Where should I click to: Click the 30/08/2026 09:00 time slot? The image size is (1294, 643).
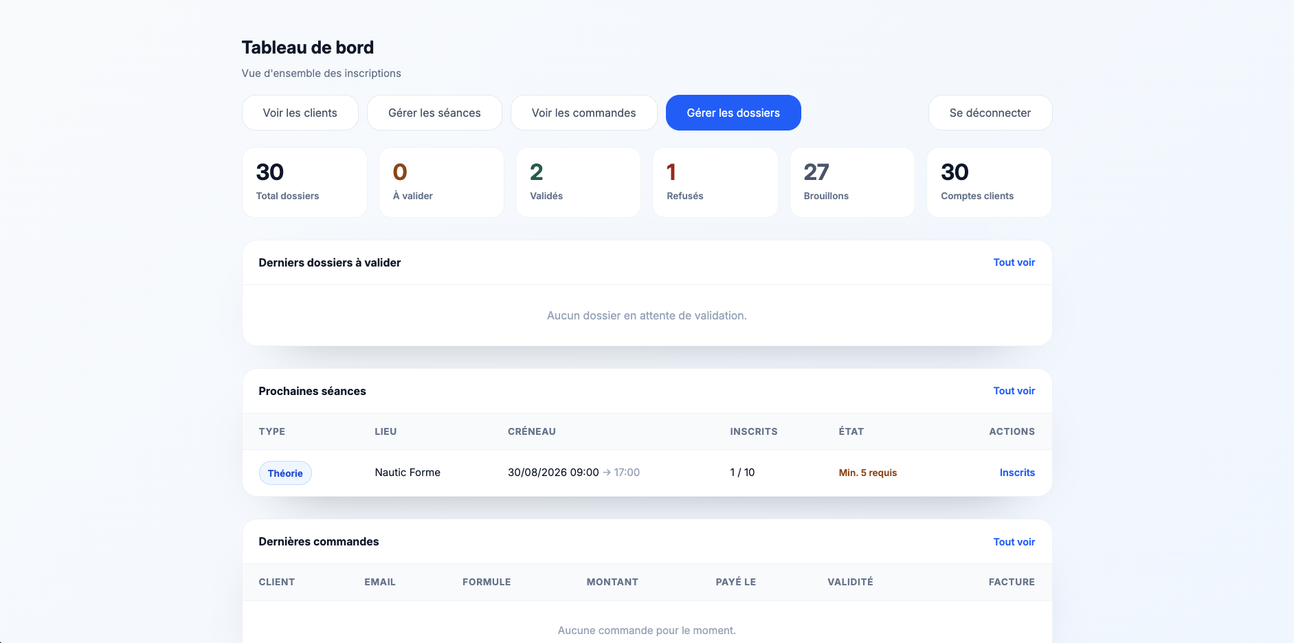553,473
